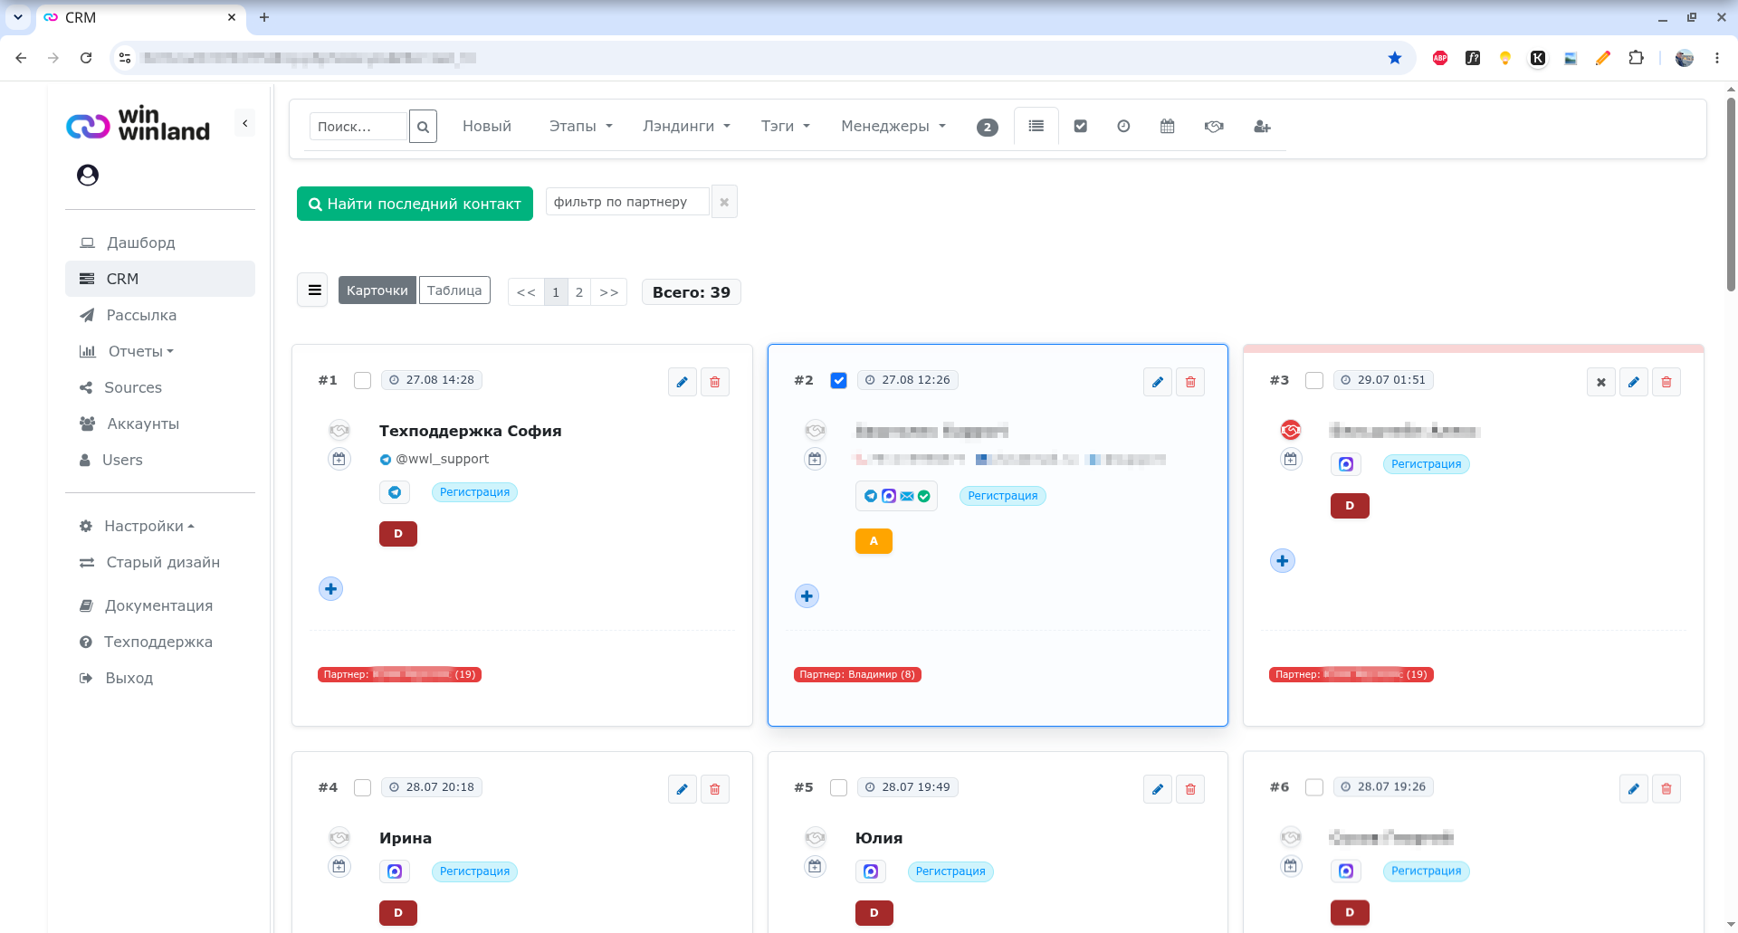Switch to Старый дизайн

pyautogui.click(x=163, y=562)
